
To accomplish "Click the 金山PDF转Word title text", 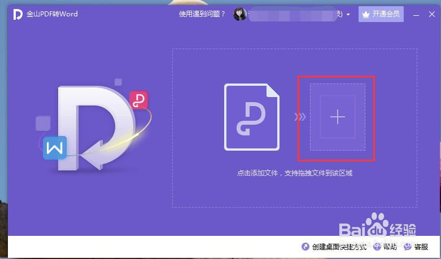I will click(52, 14).
